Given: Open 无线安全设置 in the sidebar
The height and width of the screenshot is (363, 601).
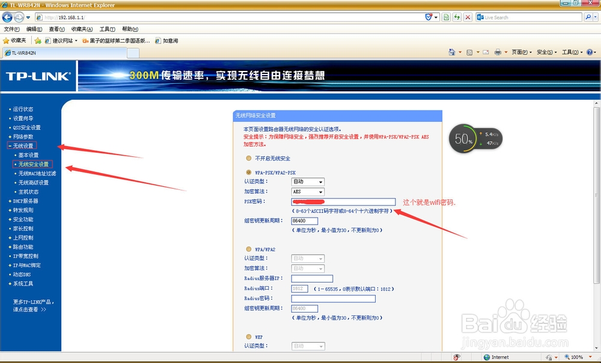Looking at the screenshot, I should 33,164.
